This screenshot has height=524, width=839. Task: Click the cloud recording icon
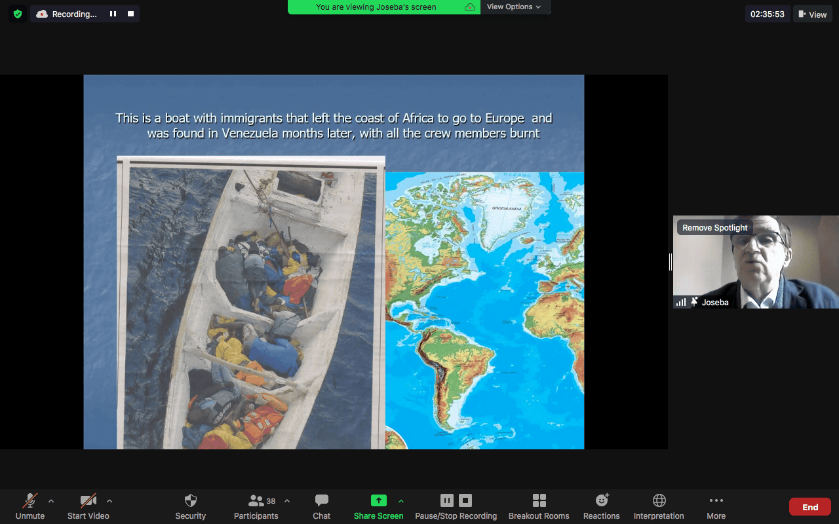click(x=42, y=14)
